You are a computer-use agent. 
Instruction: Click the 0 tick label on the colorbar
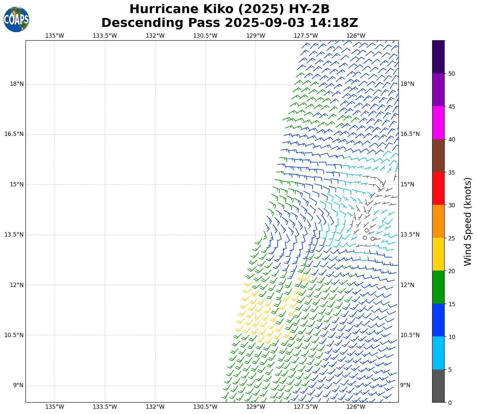click(449, 403)
